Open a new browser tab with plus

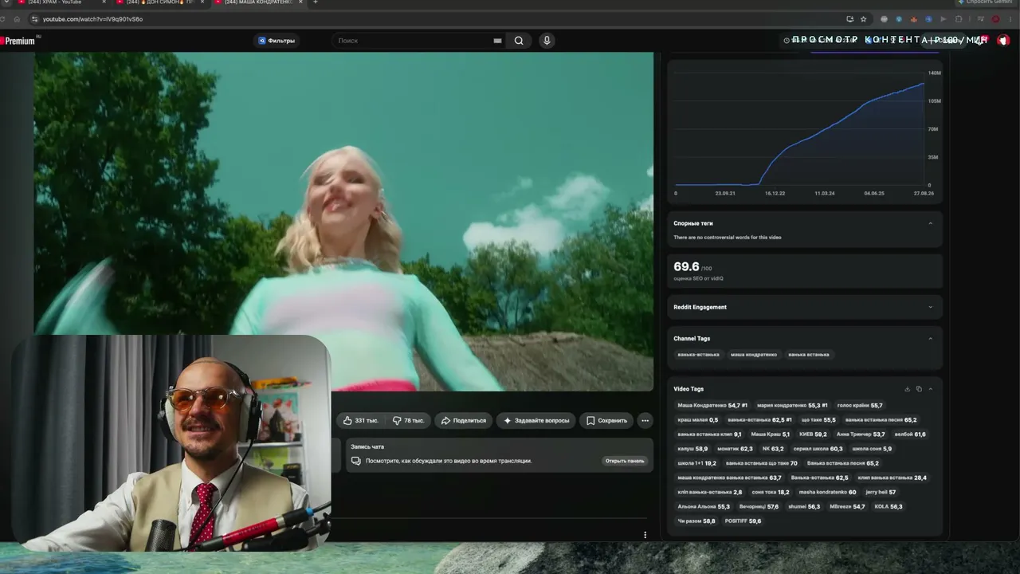point(316,2)
